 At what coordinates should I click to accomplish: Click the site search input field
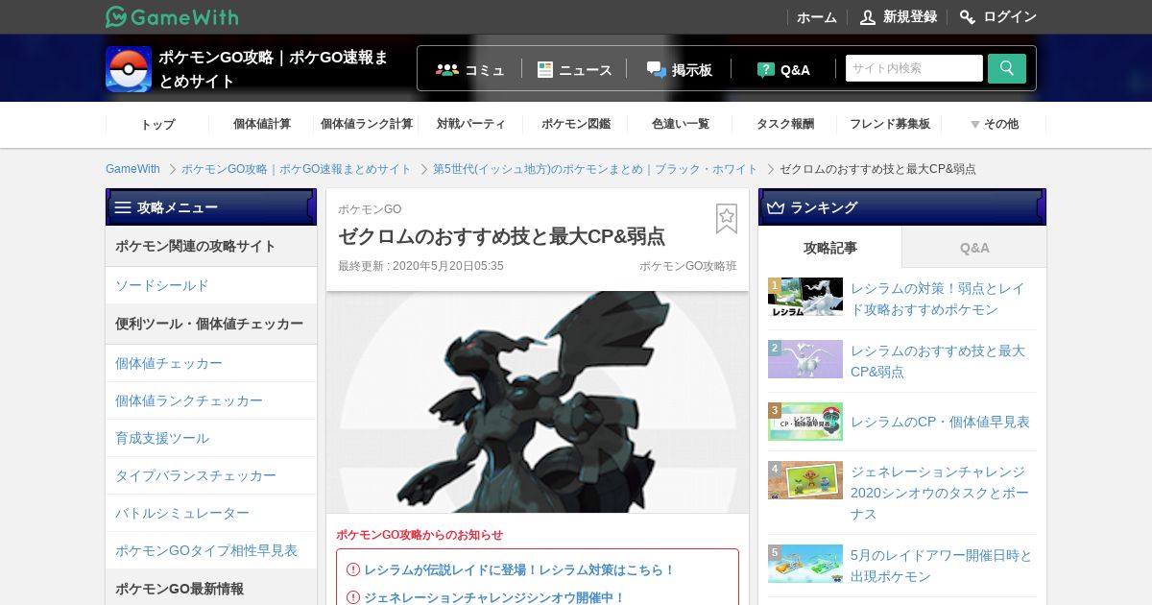914,68
